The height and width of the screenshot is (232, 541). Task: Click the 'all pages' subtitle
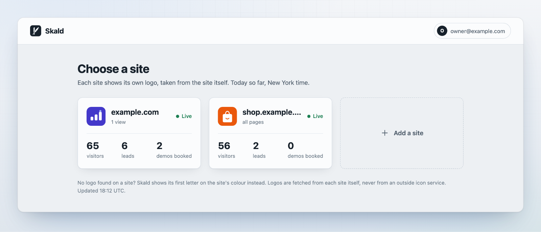253,122
